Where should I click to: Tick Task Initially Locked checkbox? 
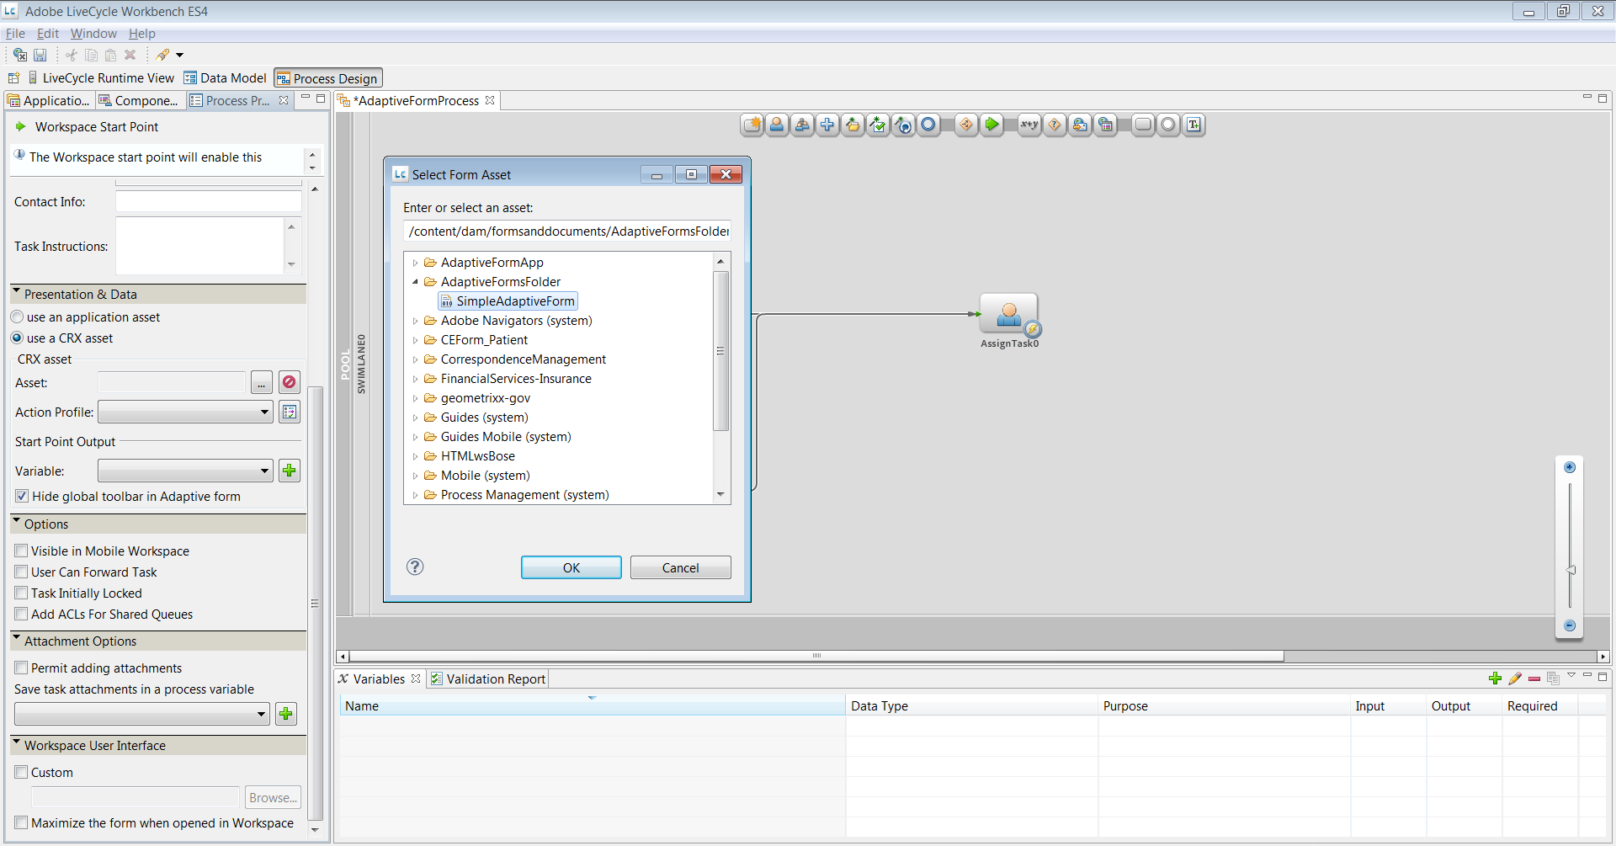tap(22, 593)
